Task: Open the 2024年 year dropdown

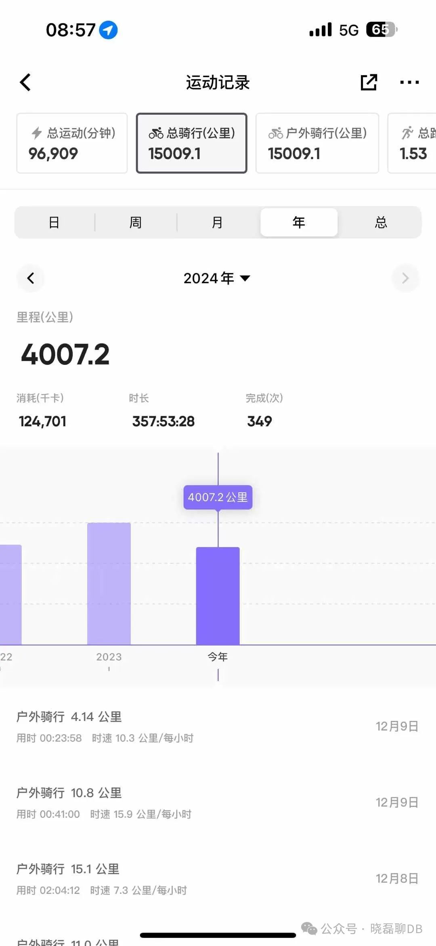Action: point(217,278)
